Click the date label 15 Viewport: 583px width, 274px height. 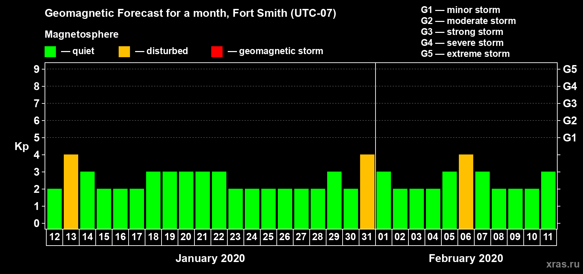pos(104,237)
